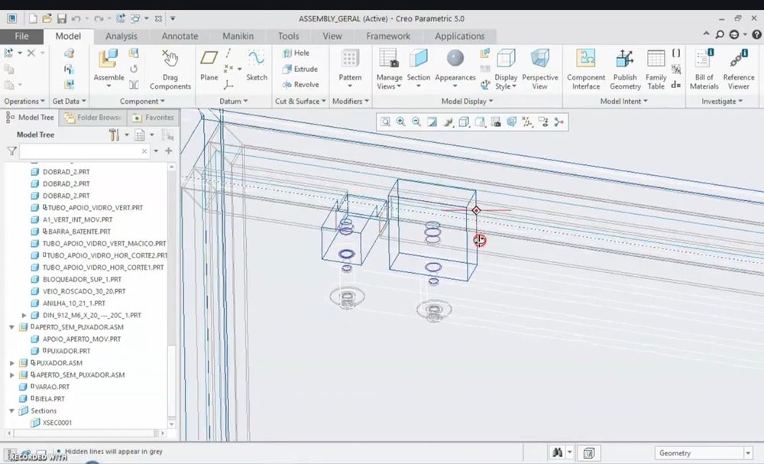The height and width of the screenshot is (464, 764).
Task: Activate the Drag Components tool
Action: [170, 69]
